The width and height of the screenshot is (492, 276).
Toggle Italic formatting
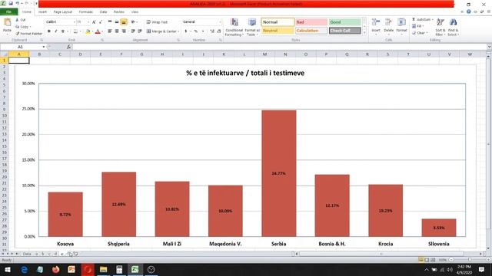56,31
